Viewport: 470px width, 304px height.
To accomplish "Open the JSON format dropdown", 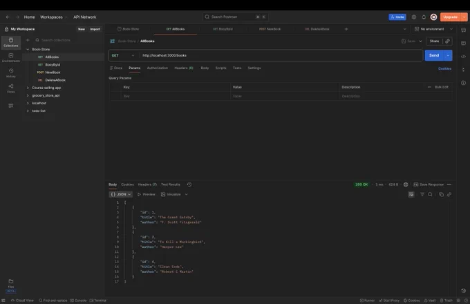I will pyautogui.click(x=120, y=194).
